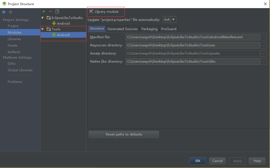Select the EclipseLibsToStudio module name
The width and height of the screenshot is (270, 168).
(x=67, y=18)
